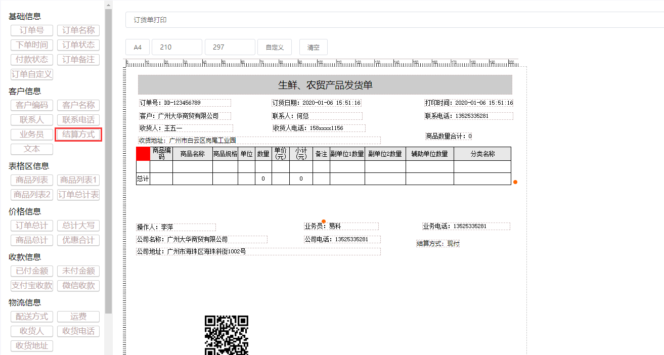
Task: Click the red cell in table header
Action: point(143,154)
